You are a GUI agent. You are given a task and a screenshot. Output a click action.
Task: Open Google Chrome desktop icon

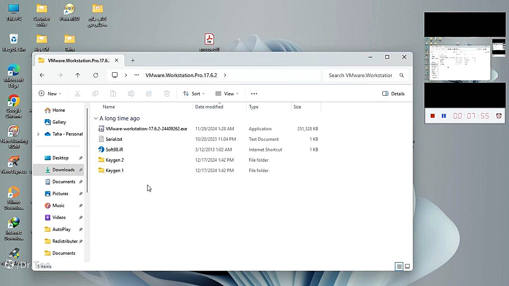(14, 106)
